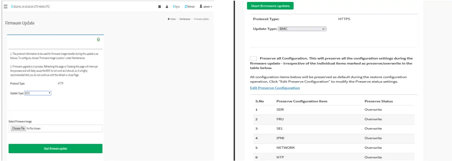Screen dimensions: 452x161
Task: Click the NTP configuration item
Action: point(280,157)
